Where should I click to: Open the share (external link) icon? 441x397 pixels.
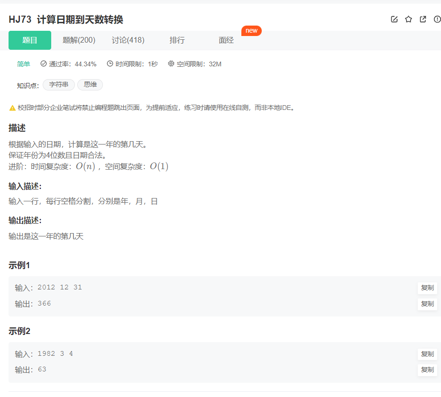422,19
